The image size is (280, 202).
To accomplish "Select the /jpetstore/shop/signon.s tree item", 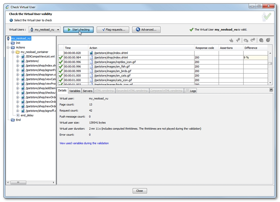I will click(x=41, y=74).
